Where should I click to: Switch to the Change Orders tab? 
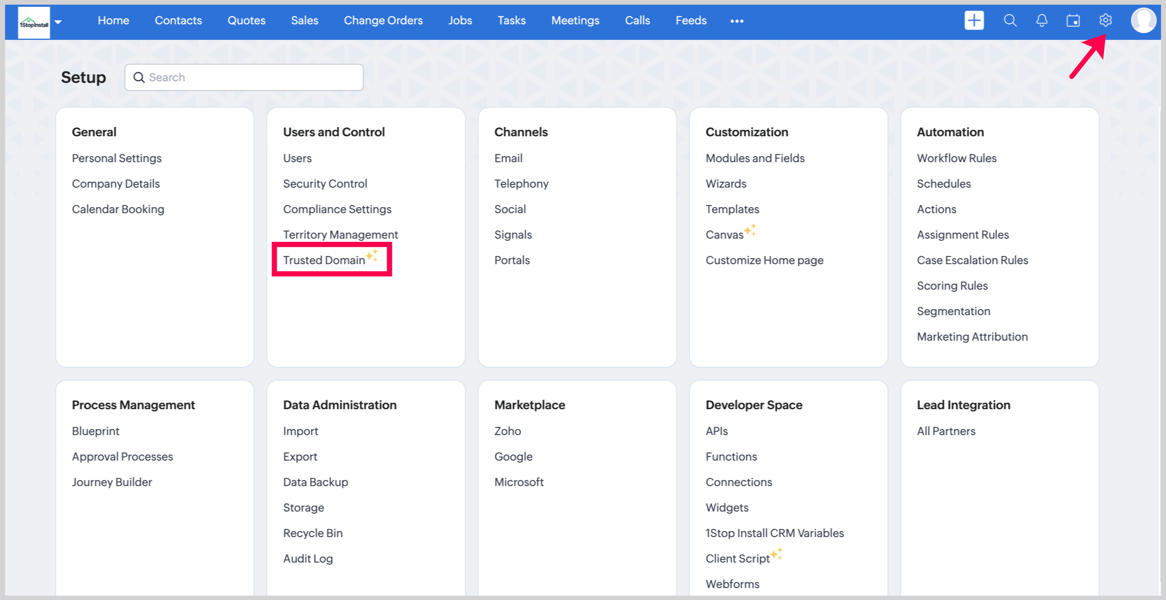[x=383, y=20]
